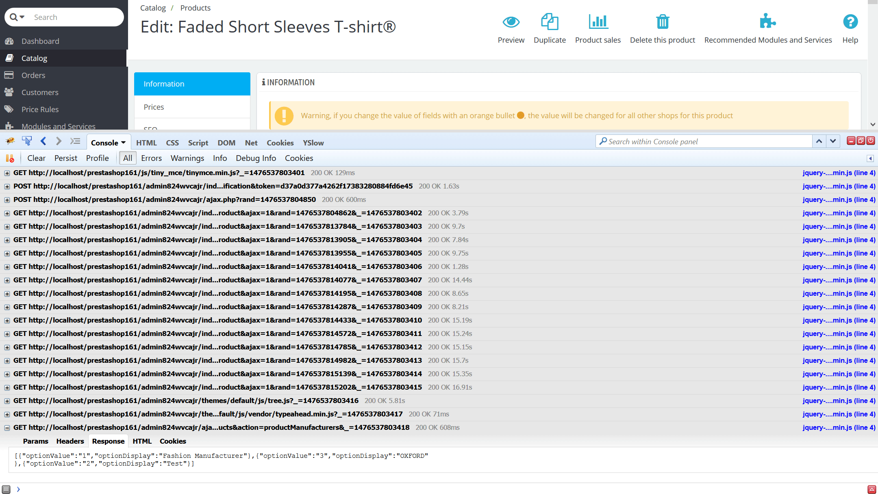Click the admin Search input field
Image resolution: width=878 pixels, height=494 pixels.
(76, 17)
